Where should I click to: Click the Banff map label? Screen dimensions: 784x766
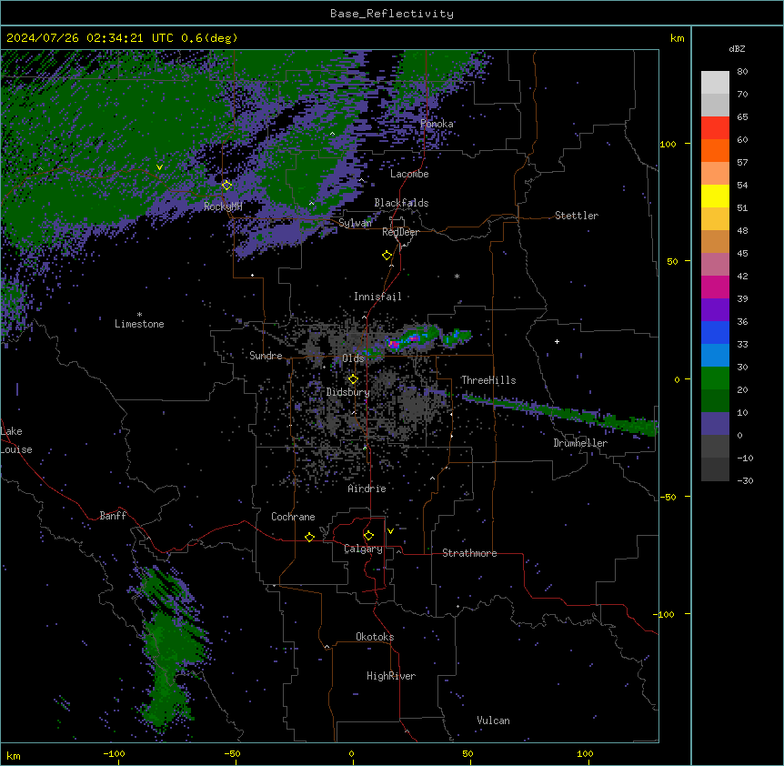[113, 516]
